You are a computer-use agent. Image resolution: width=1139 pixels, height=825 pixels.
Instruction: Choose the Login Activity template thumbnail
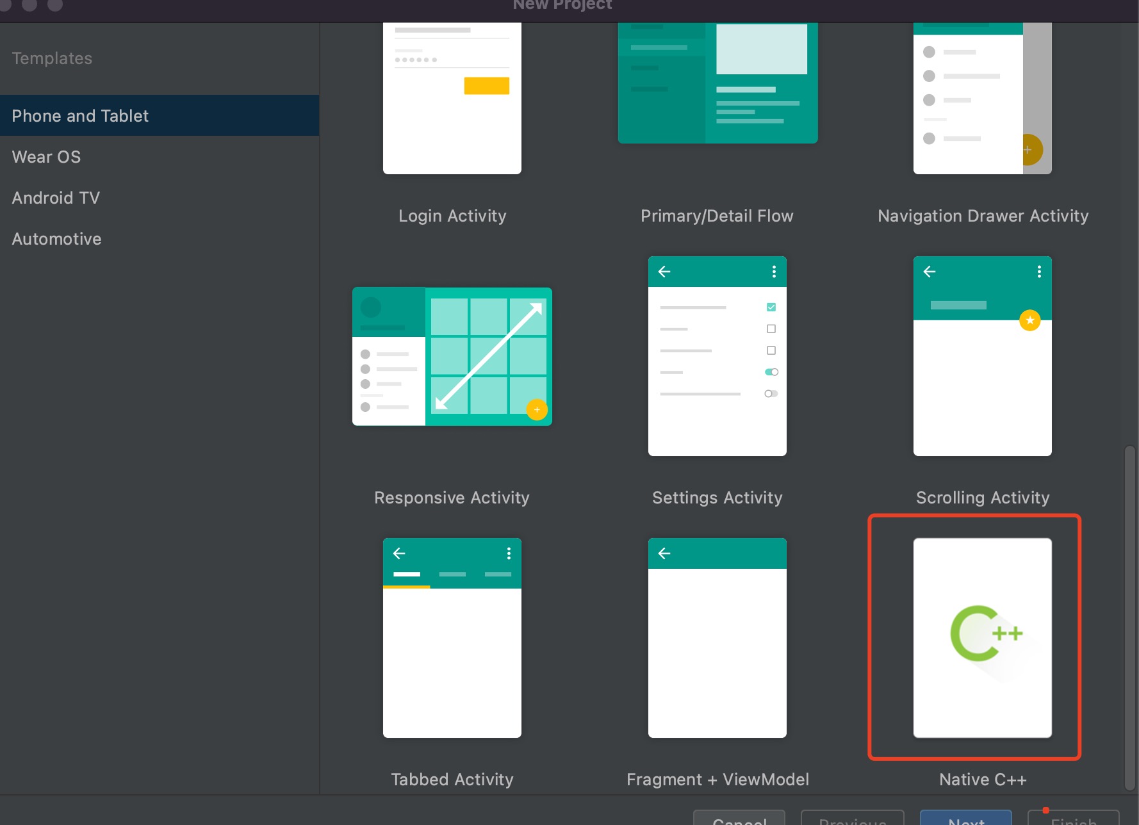click(x=452, y=98)
